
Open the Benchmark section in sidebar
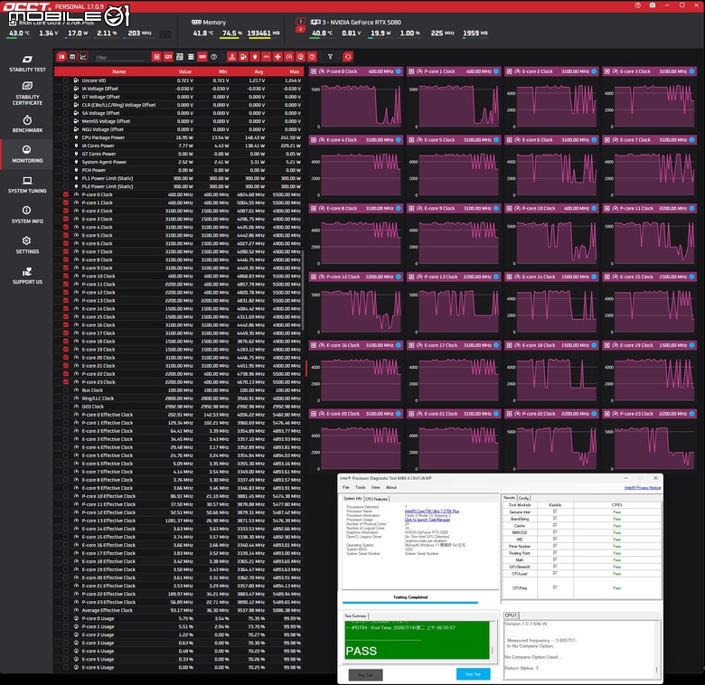click(27, 124)
